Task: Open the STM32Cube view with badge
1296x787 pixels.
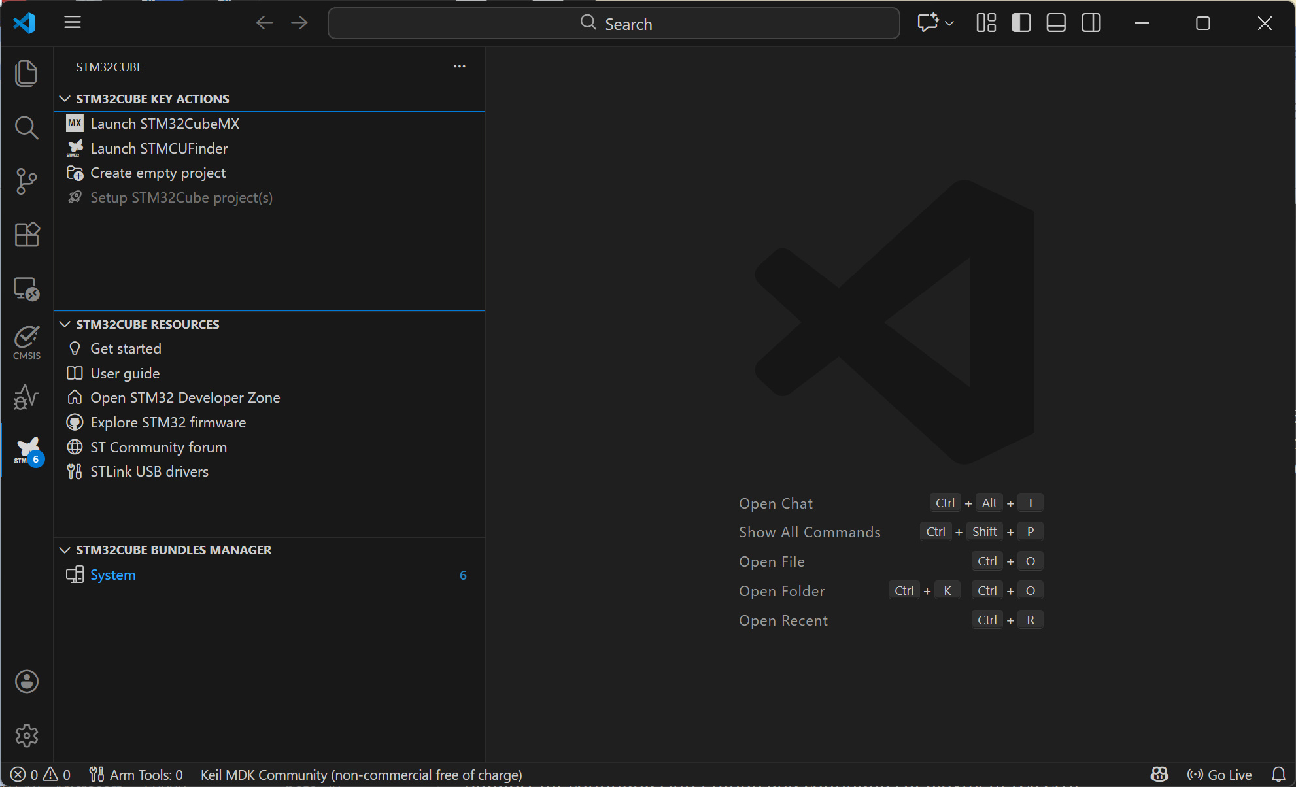Action: (x=27, y=450)
